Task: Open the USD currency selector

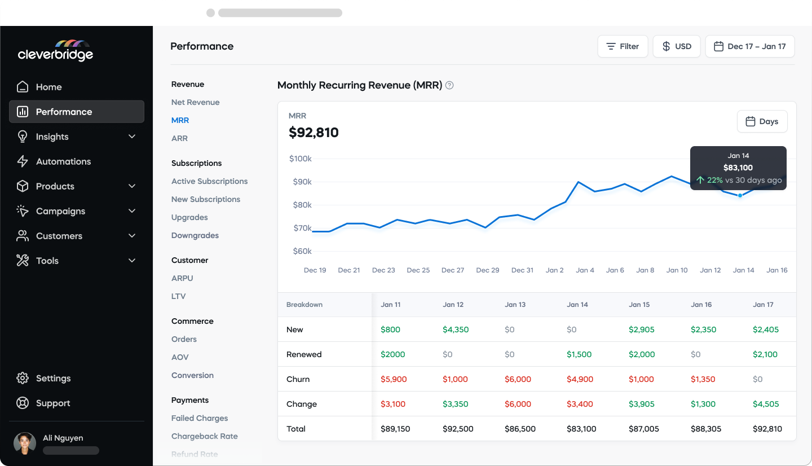Action: [676, 46]
